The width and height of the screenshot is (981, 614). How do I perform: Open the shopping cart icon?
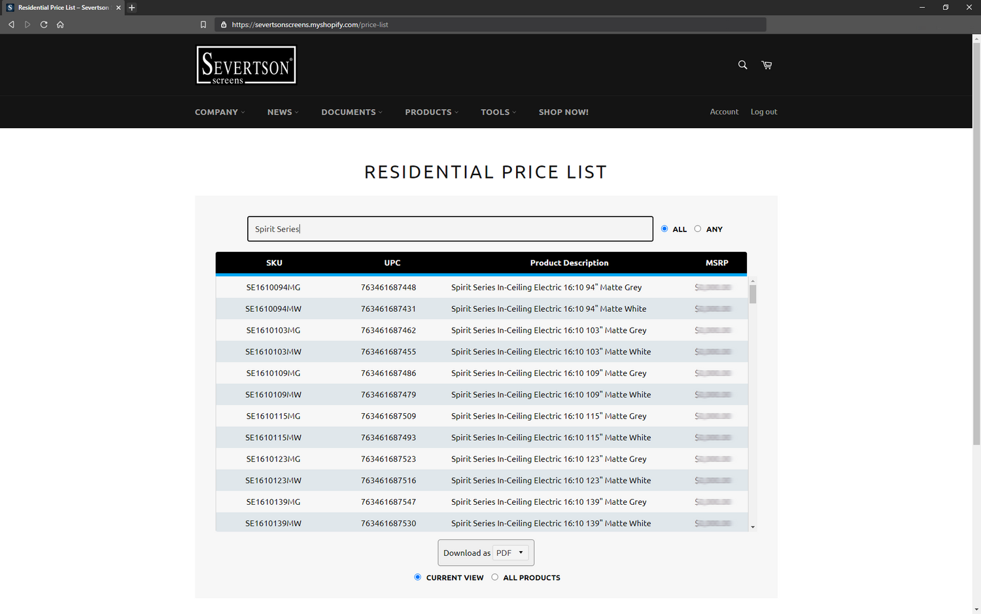pos(766,65)
